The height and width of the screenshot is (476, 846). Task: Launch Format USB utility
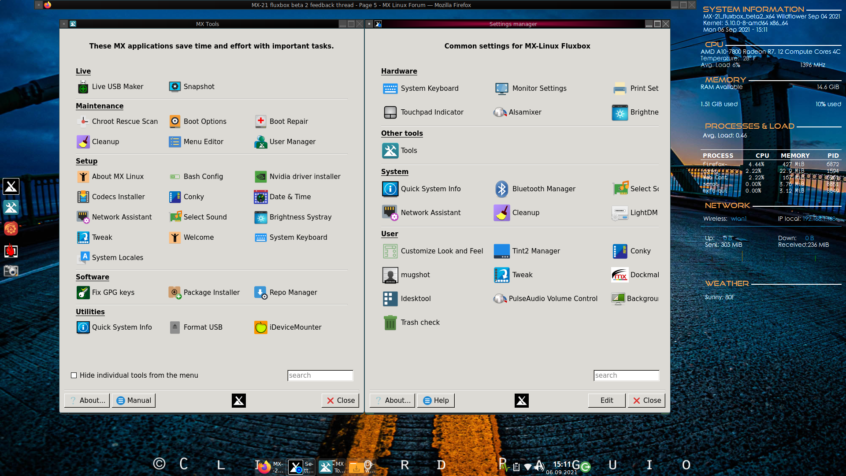[x=196, y=327]
